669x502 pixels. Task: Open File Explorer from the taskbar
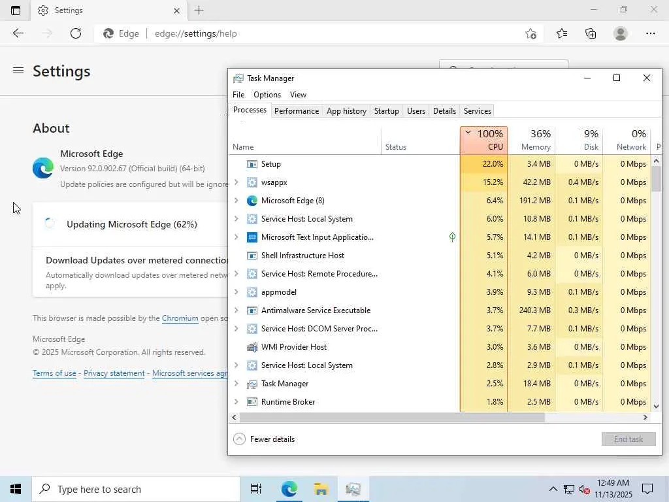[x=321, y=489]
